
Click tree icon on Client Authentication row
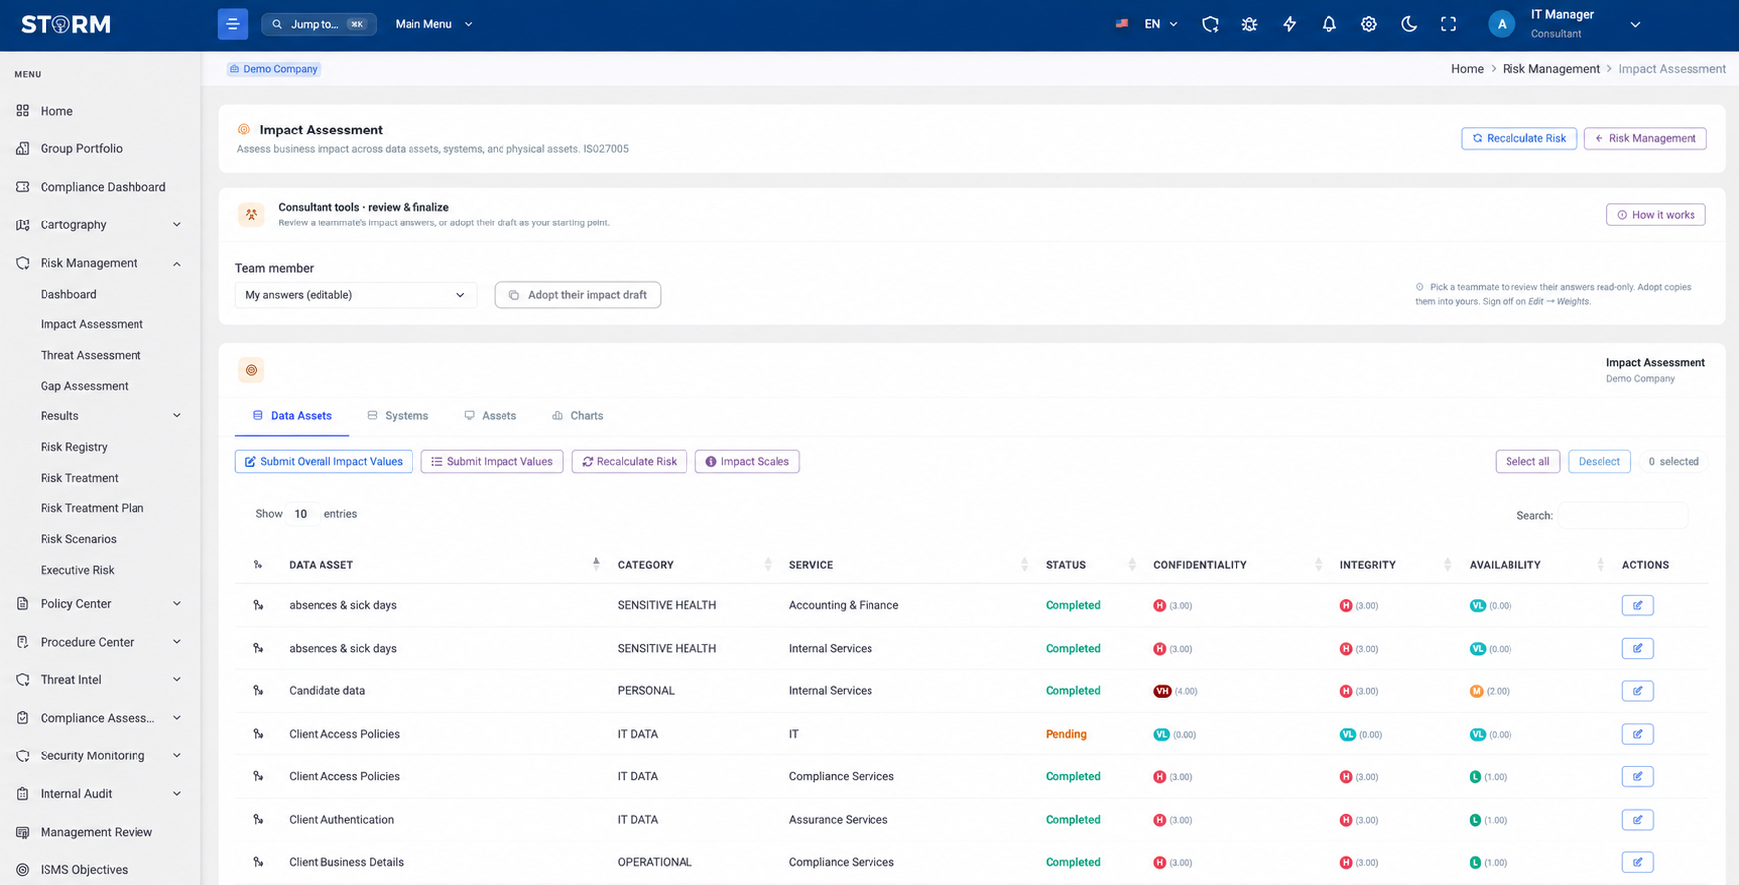tap(258, 820)
